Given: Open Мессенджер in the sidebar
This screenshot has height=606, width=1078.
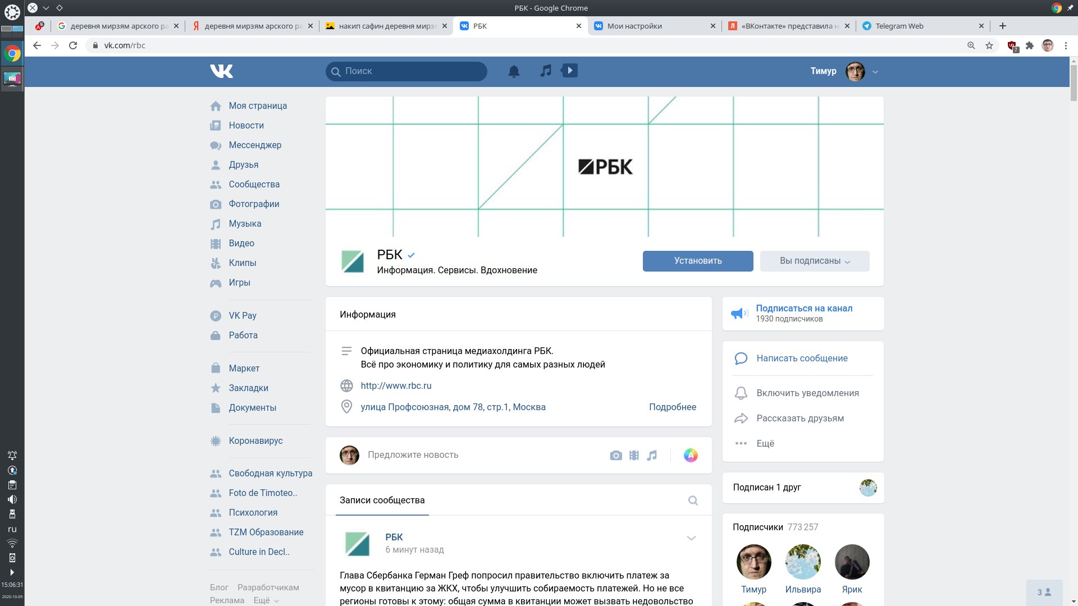Looking at the screenshot, I should (x=255, y=145).
